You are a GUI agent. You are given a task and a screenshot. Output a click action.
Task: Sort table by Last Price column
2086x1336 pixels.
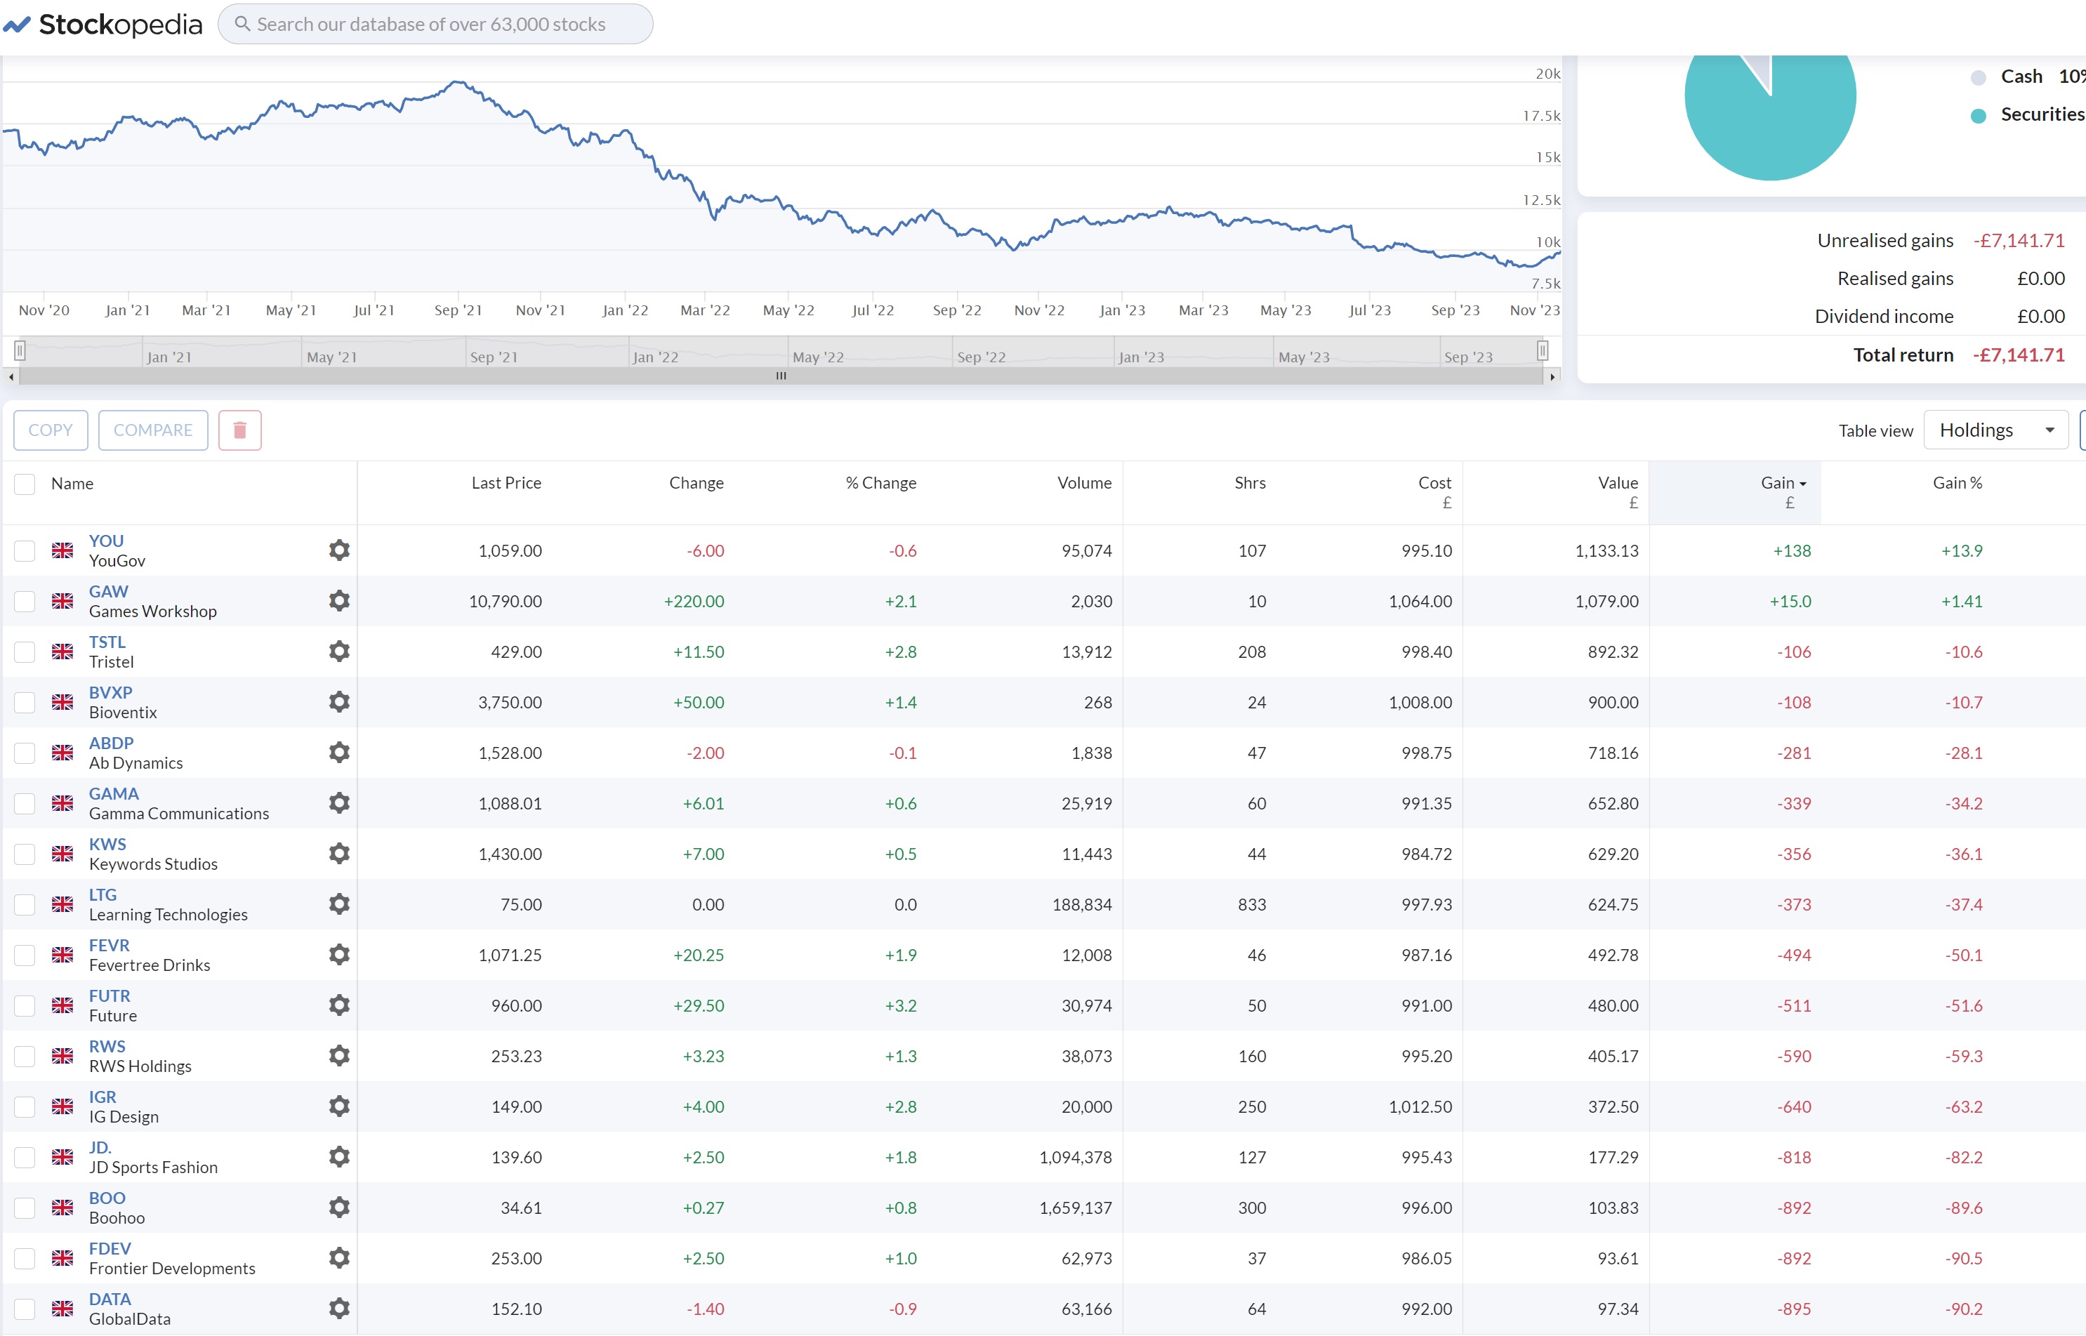tap(506, 483)
